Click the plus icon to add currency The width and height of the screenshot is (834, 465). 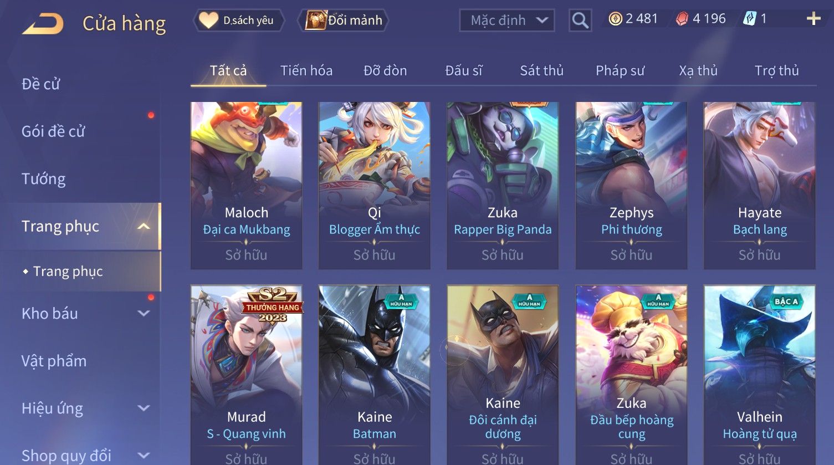[813, 19]
